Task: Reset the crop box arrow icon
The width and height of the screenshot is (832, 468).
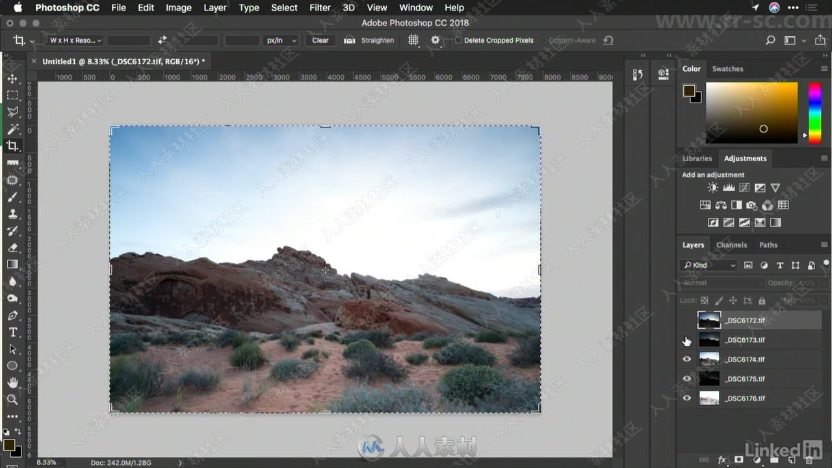Action: pyautogui.click(x=608, y=40)
